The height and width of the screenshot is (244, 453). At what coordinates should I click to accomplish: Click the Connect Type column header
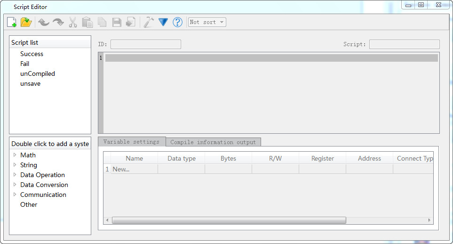[x=413, y=158]
